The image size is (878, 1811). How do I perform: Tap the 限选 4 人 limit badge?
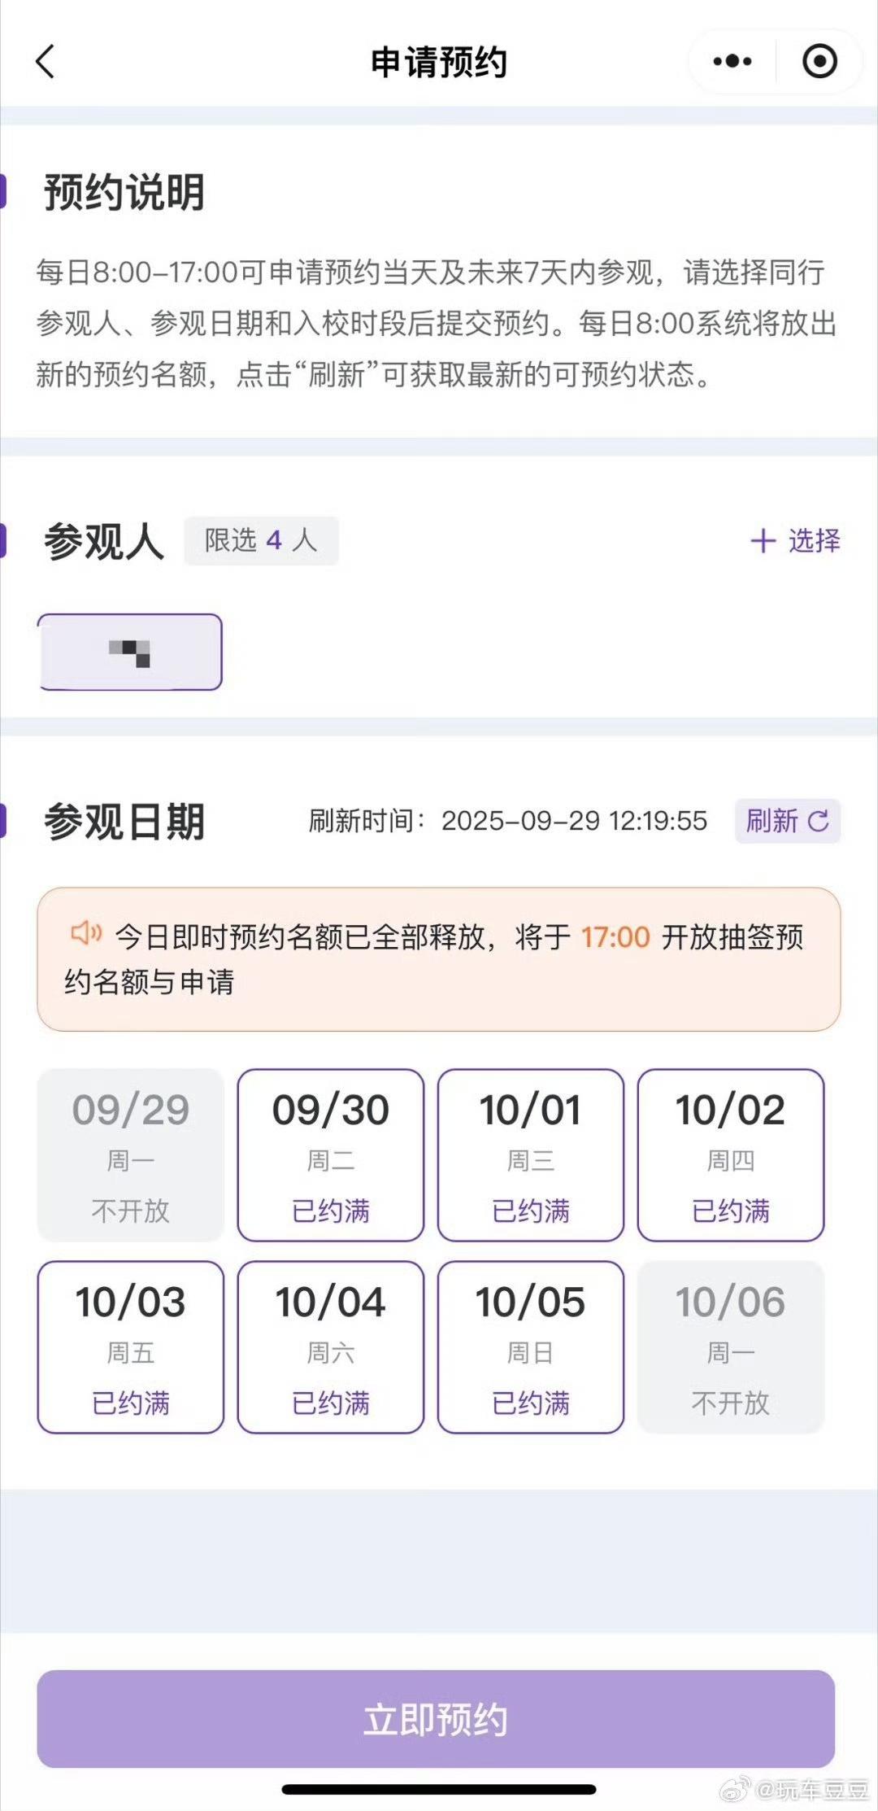point(261,541)
